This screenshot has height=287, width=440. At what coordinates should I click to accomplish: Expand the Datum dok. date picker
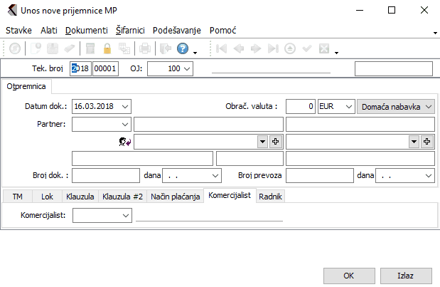125,106
